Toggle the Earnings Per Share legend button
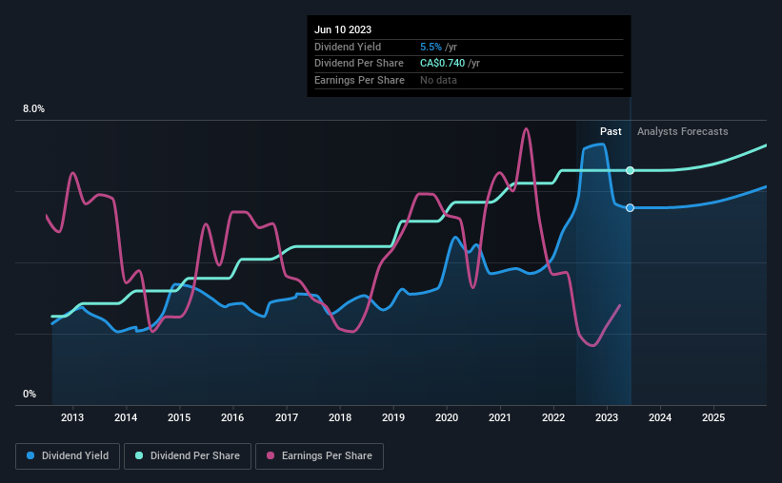Viewport: 782px width, 483px height. pyautogui.click(x=319, y=456)
